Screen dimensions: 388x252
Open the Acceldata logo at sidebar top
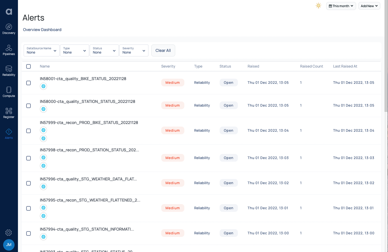9,11
